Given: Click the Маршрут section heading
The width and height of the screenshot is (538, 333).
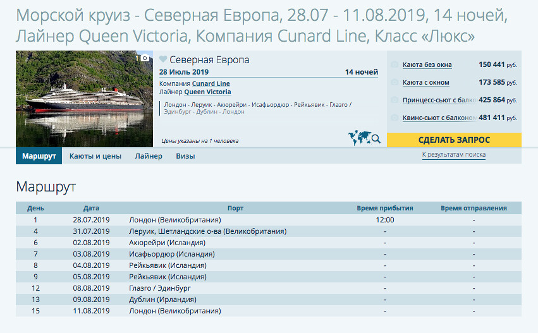Looking at the screenshot, I should click(46, 187).
